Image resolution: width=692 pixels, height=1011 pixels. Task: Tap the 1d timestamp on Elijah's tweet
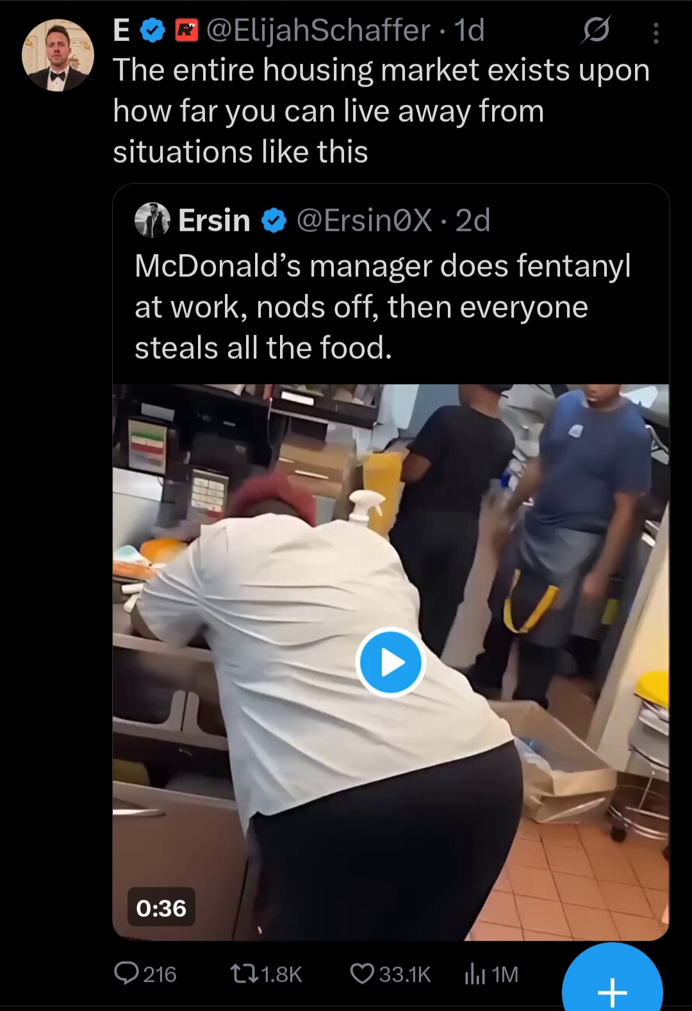tap(469, 30)
